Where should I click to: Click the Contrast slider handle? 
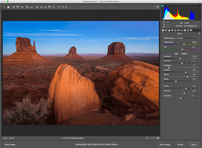182,63
